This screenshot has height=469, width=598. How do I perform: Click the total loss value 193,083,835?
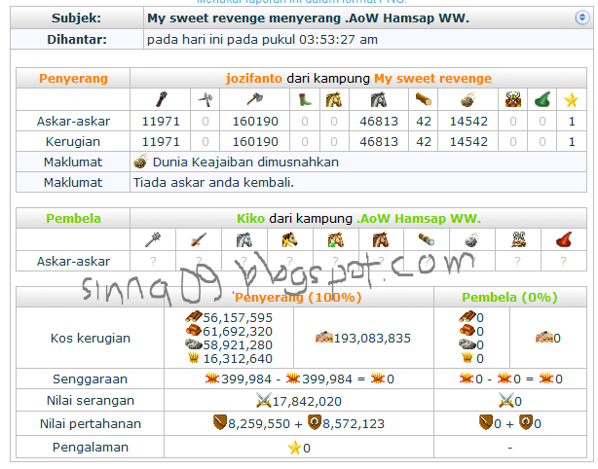coord(372,339)
